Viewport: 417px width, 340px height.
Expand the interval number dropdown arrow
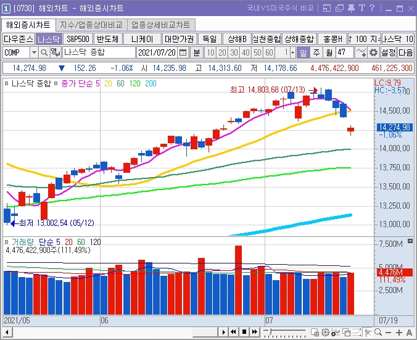pos(292,52)
